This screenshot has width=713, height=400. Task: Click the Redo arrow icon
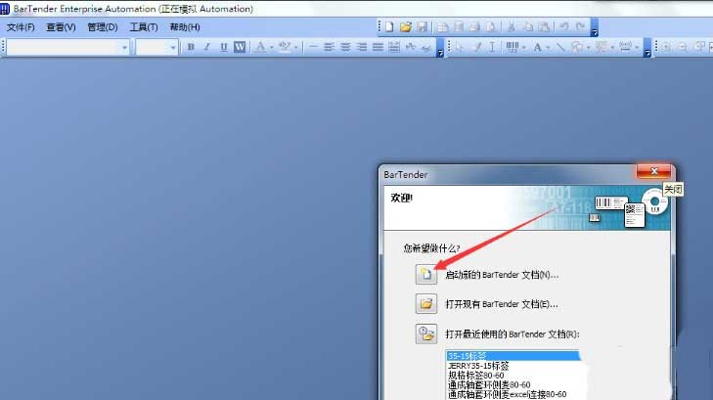[580, 26]
